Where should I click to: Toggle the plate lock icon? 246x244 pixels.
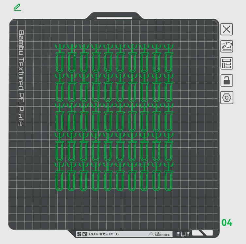tap(227, 80)
